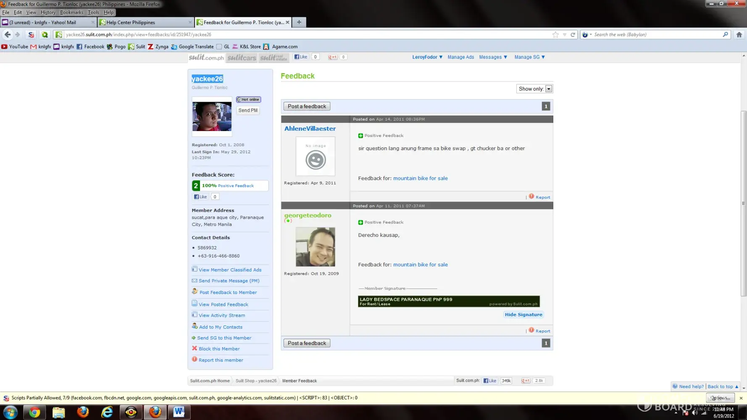Click the browser home icon
This screenshot has height=420, width=747.
pos(739,35)
